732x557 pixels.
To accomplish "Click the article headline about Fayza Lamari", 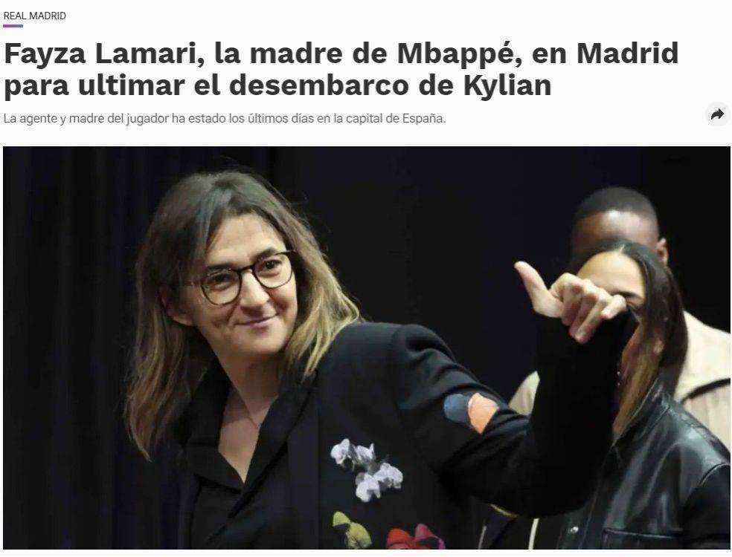I will (x=341, y=69).
